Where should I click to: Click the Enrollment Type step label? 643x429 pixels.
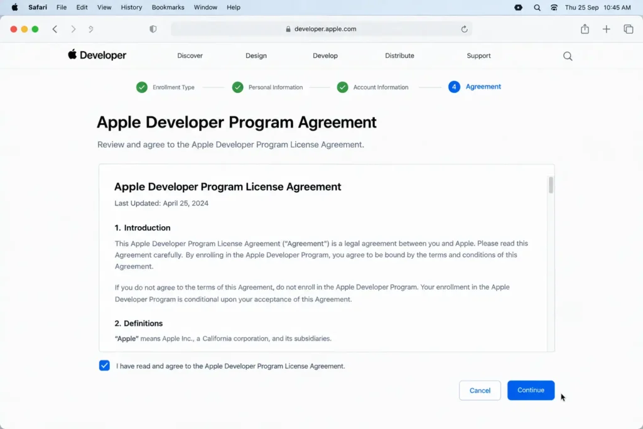coord(173,87)
